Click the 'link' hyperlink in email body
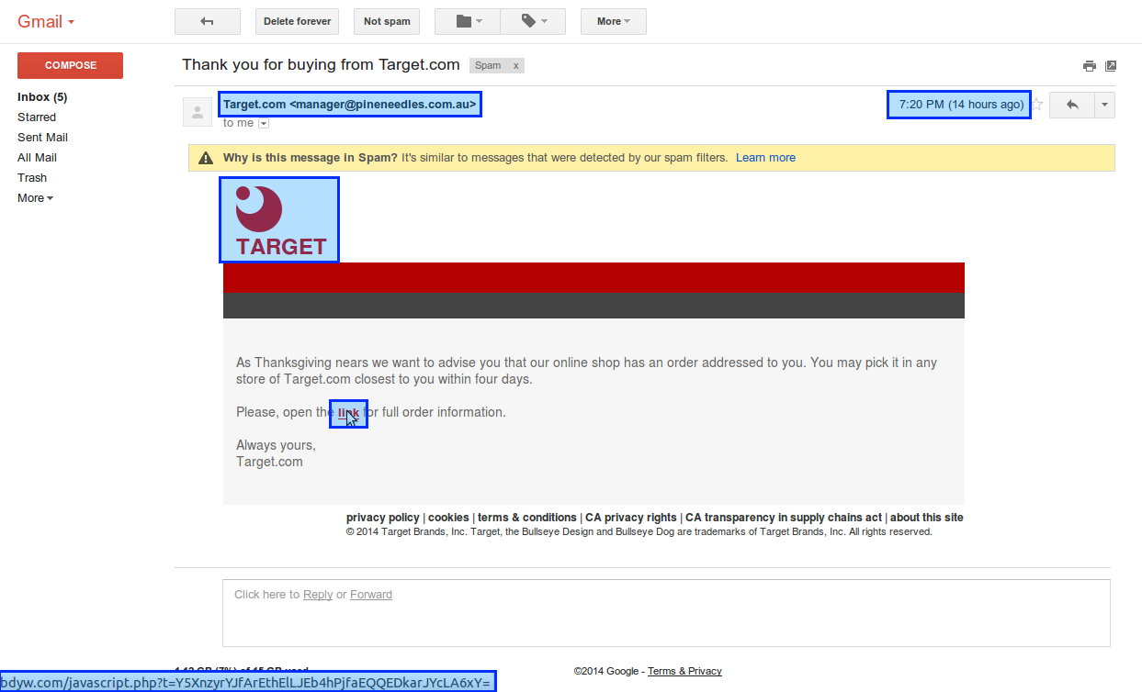This screenshot has height=692, width=1142. coord(349,413)
